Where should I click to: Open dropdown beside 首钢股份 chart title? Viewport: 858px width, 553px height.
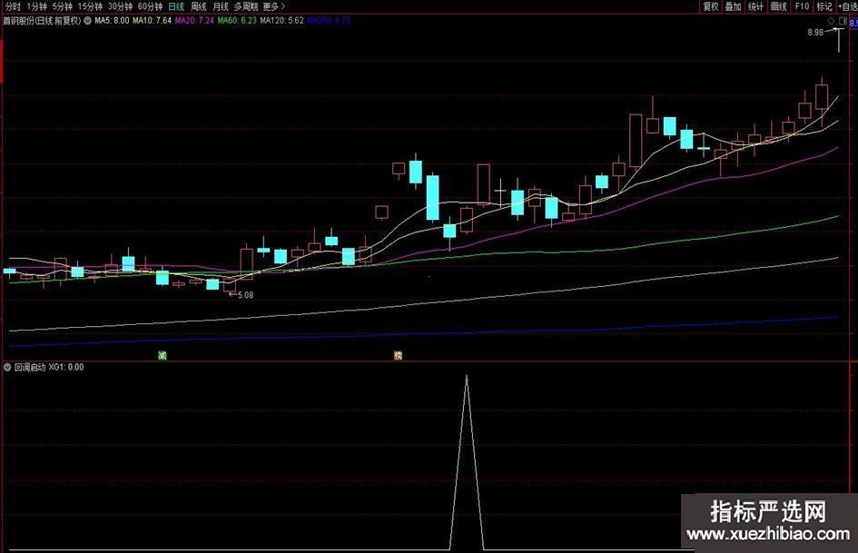click(x=87, y=21)
